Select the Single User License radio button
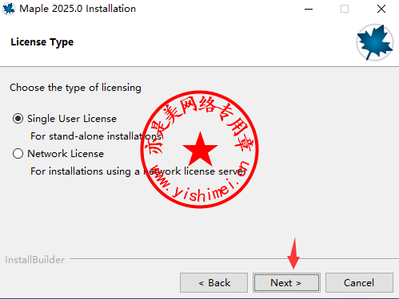The image size is (399, 299). pos(18,119)
